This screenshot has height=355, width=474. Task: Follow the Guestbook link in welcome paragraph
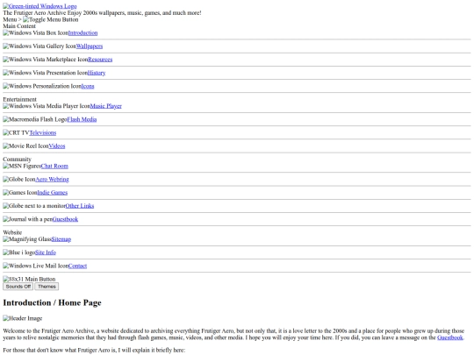tap(450, 337)
